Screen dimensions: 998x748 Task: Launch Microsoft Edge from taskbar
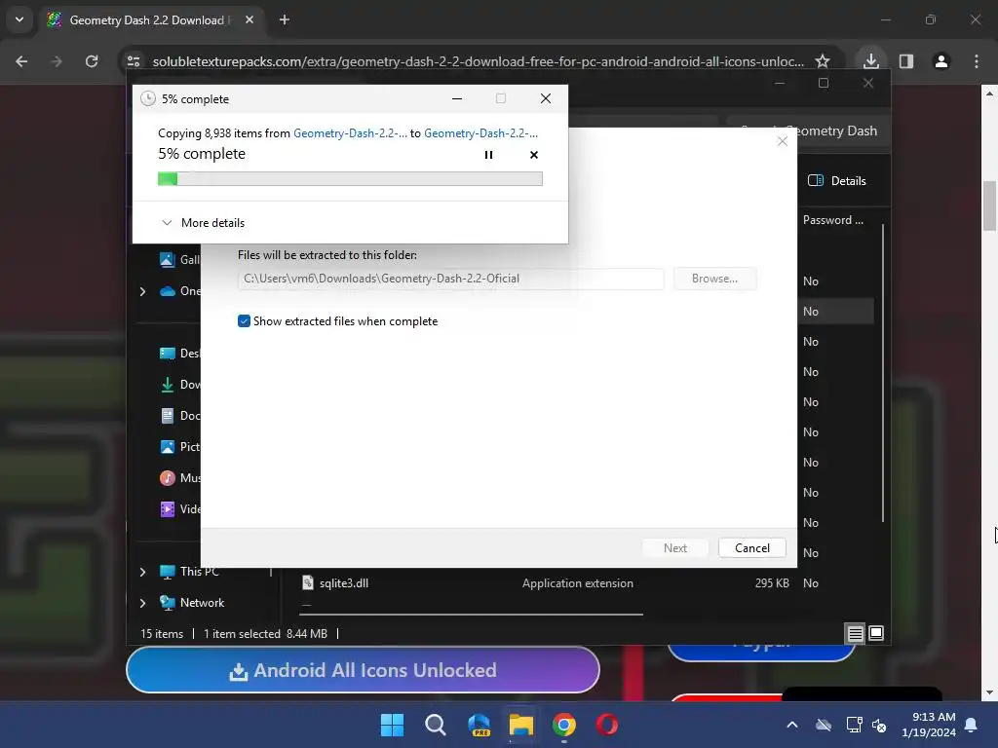[x=479, y=725]
